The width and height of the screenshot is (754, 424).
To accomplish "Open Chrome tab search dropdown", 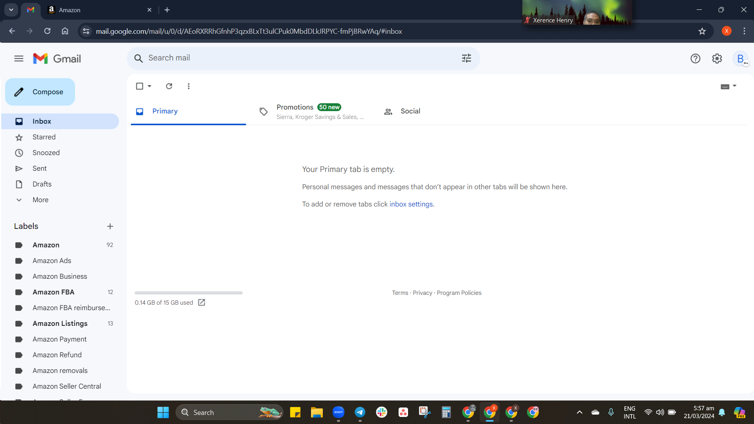I will coord(11,10).
